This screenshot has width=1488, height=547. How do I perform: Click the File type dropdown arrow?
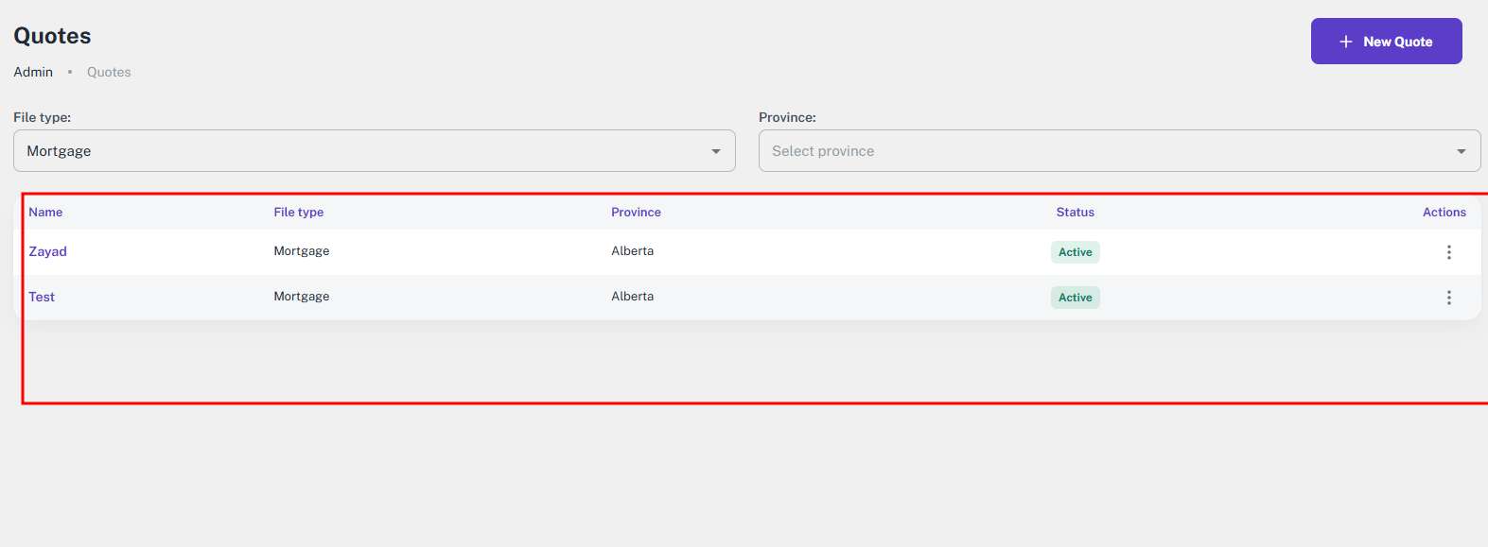[716, 151]
